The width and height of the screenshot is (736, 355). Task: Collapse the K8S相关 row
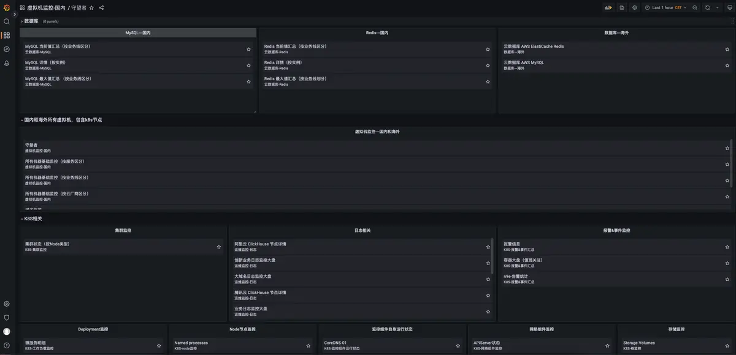coord(31,219)
